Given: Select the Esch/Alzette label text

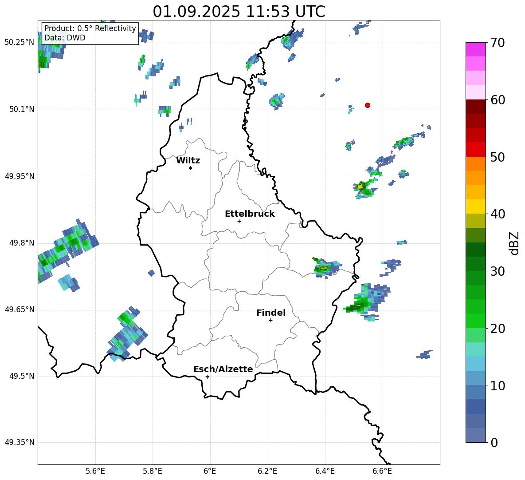Looking at the screenshot, I should tap(223, 369).
